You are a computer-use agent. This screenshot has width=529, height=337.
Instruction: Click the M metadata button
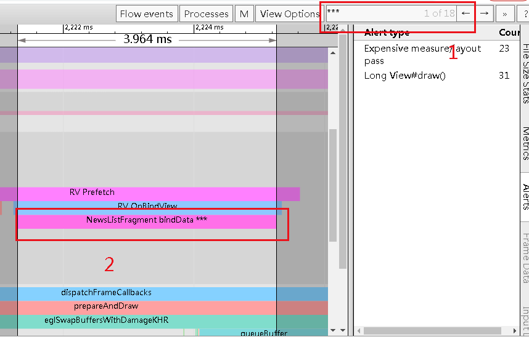(244, 14)
